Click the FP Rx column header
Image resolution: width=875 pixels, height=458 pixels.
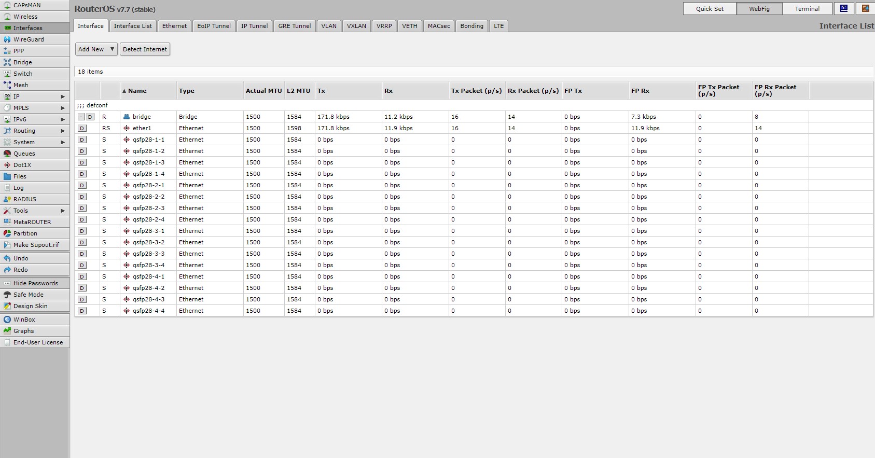[x=662, y=91]
